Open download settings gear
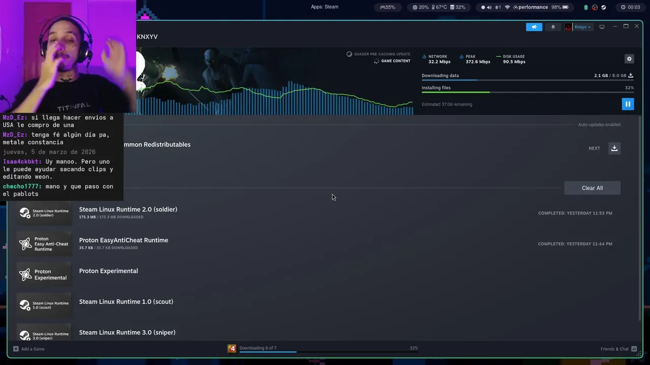Viewport: 650px width, 365px height. tap(629, 59)
